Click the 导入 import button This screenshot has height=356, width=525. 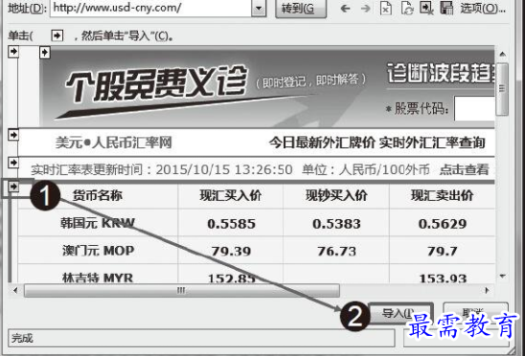pyautogui.click(x=400, y=313)
